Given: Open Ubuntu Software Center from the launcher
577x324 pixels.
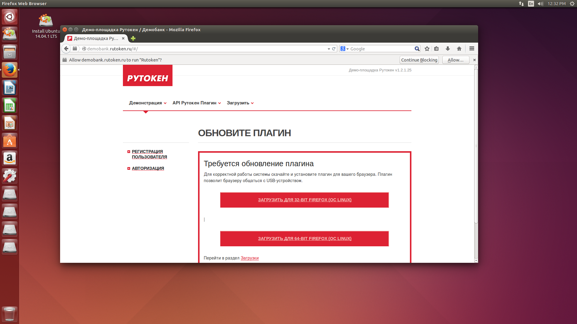Looking at the screenshot, I should tap(10, 140).
